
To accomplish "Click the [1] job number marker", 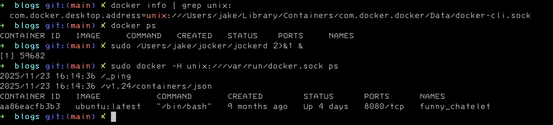I will (x=7, y=56).
